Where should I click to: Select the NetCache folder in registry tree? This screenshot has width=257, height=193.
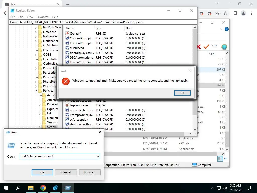coord(50,32)
